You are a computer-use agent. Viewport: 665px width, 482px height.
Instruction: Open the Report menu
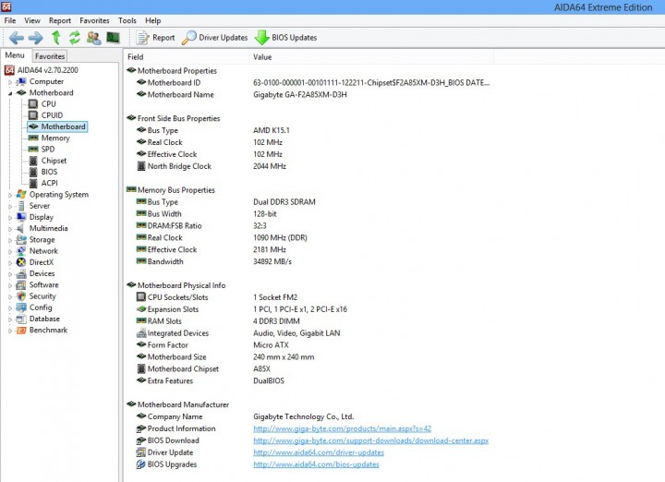point(60,20)
